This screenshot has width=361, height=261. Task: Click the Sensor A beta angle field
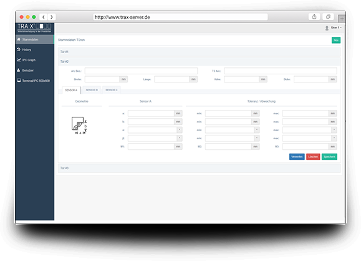tap(152, 139)
